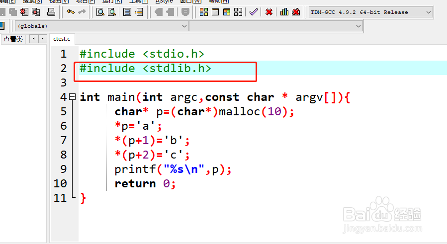This screenshot has width=447, height=244.
Task: Click the Print icon in toolbar
Action: [51, 12]
